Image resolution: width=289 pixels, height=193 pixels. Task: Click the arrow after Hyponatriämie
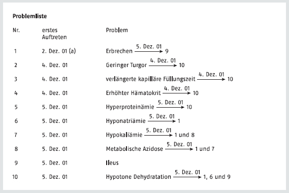click(x=162, y=121)
